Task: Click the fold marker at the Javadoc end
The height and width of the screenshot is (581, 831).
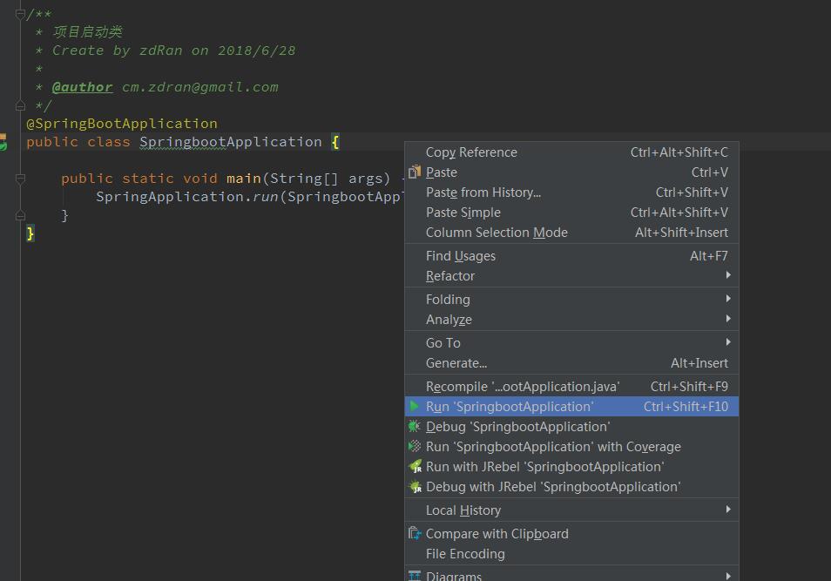Action: click(x=20, y=106)
